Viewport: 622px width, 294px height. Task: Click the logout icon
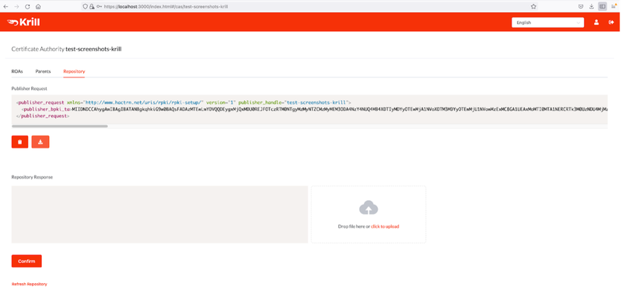pos(611,22)
